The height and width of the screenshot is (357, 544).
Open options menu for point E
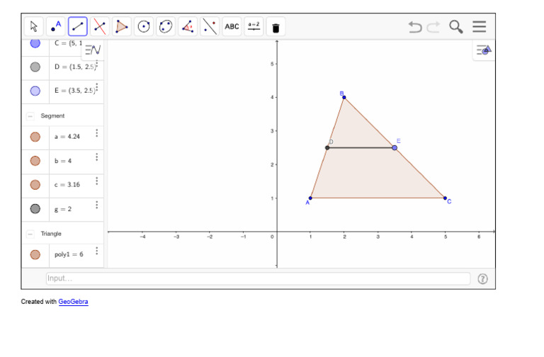coord(97,87)
